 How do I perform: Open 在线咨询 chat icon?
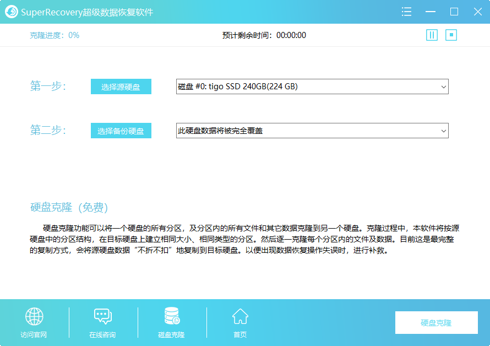(x=103, y=316)
